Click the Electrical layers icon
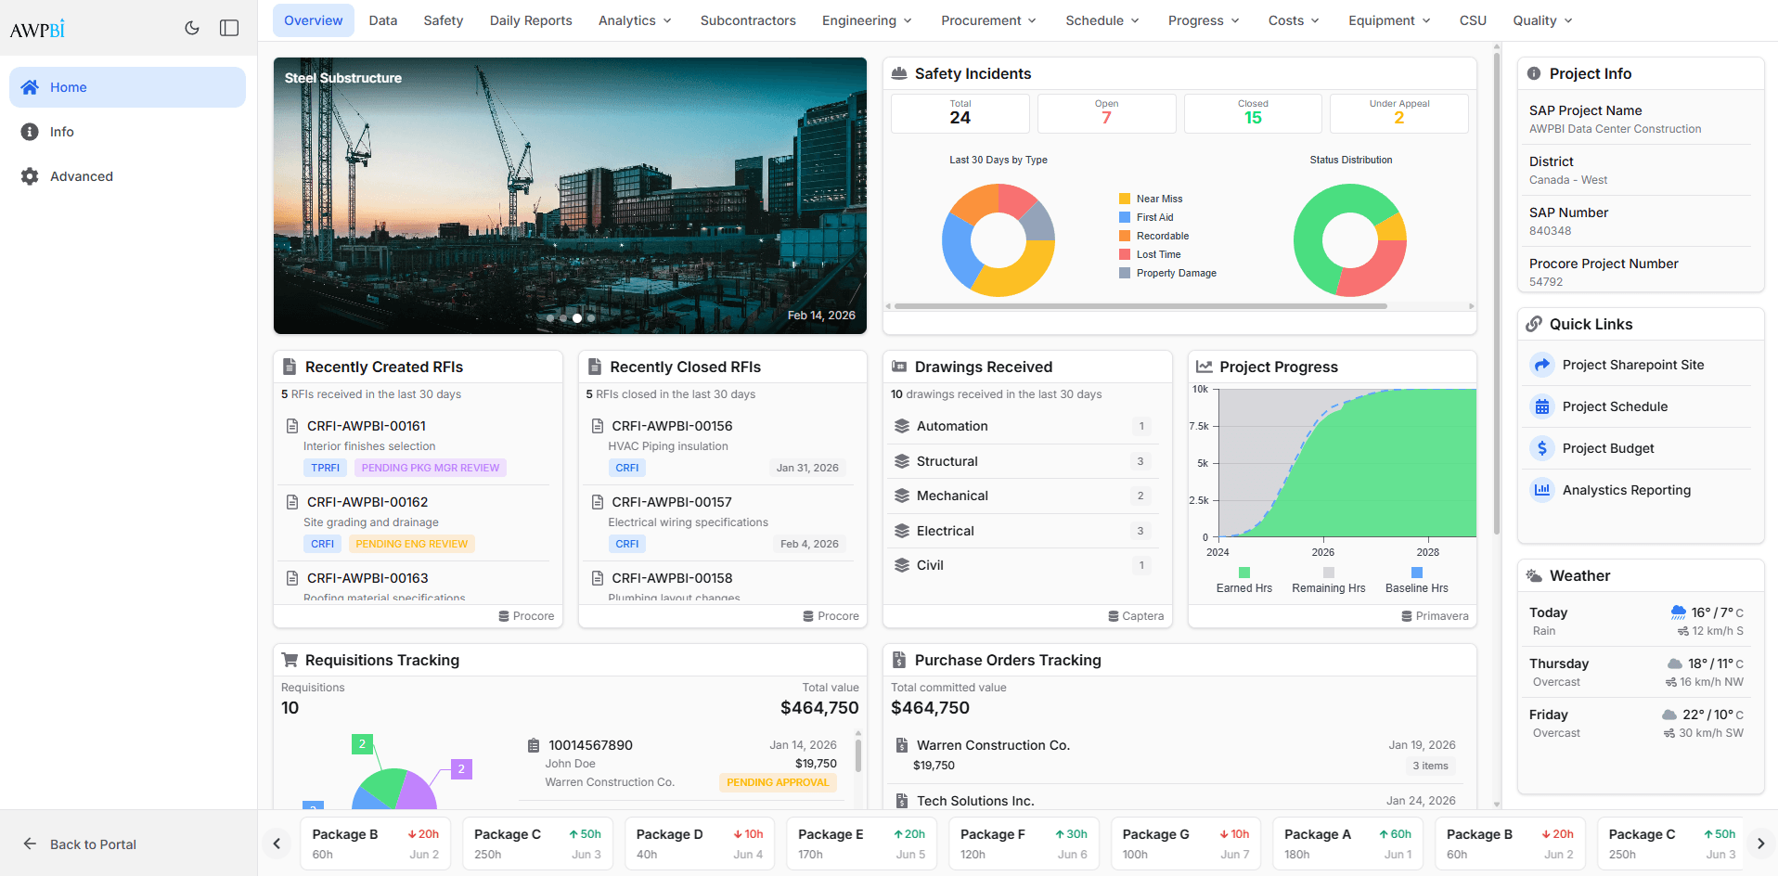The image size is (1778, 876). pyautogui.click(x=901, y=531)
